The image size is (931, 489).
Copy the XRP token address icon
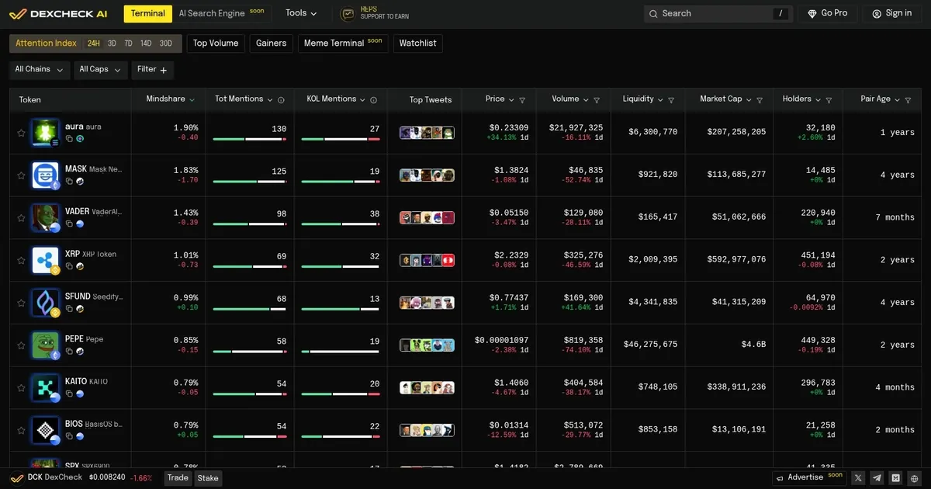[69, 266]
